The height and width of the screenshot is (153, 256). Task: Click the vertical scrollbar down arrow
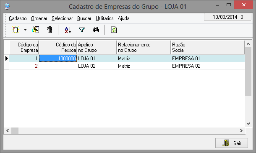pos(248,124)
